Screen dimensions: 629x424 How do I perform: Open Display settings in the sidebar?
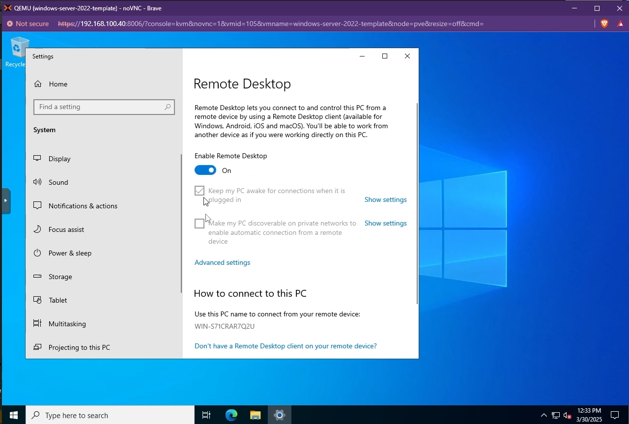click(x=59, y=158)
